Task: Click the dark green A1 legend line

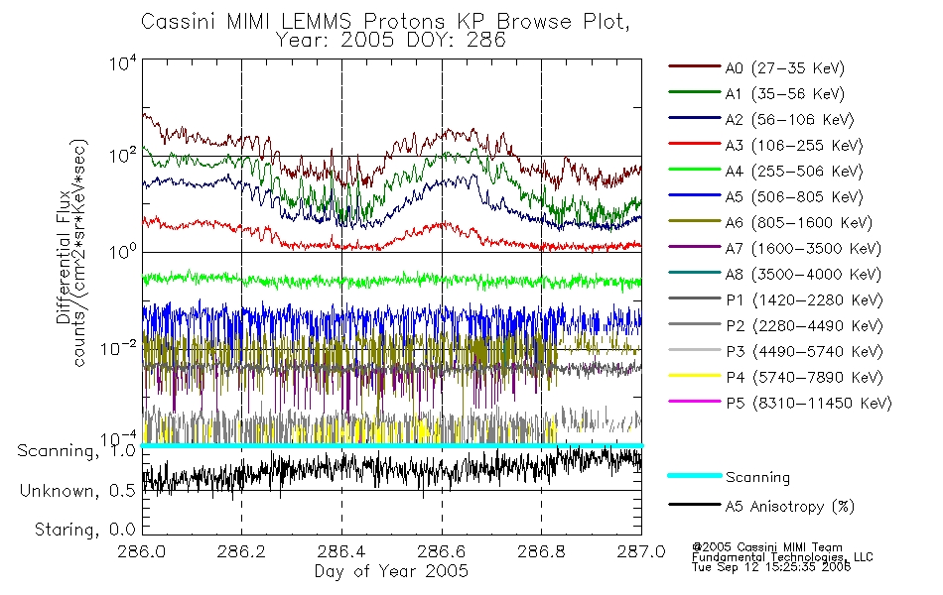Action: 695,92
